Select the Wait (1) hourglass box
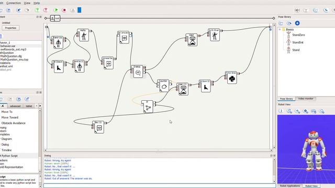This screenshot has width=335, height=188. click(x=183, y=89)
